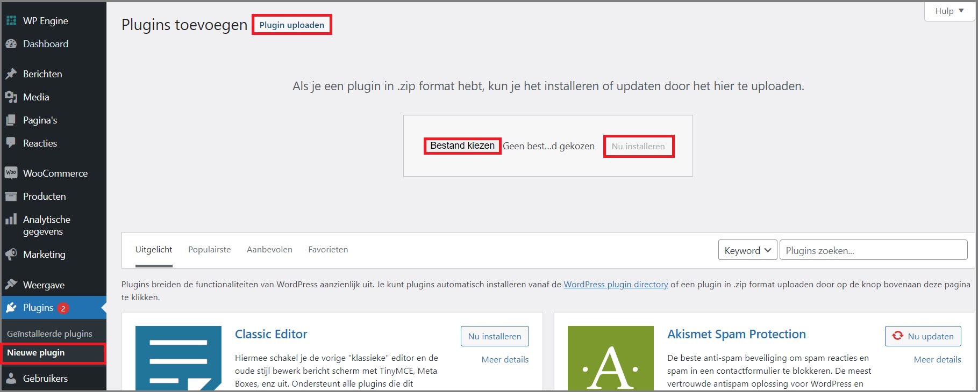Open Media library icon
The height and width of the screenshot is (392, 978).
point(11,97)
